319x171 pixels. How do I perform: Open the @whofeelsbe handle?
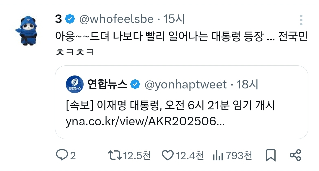116,19
